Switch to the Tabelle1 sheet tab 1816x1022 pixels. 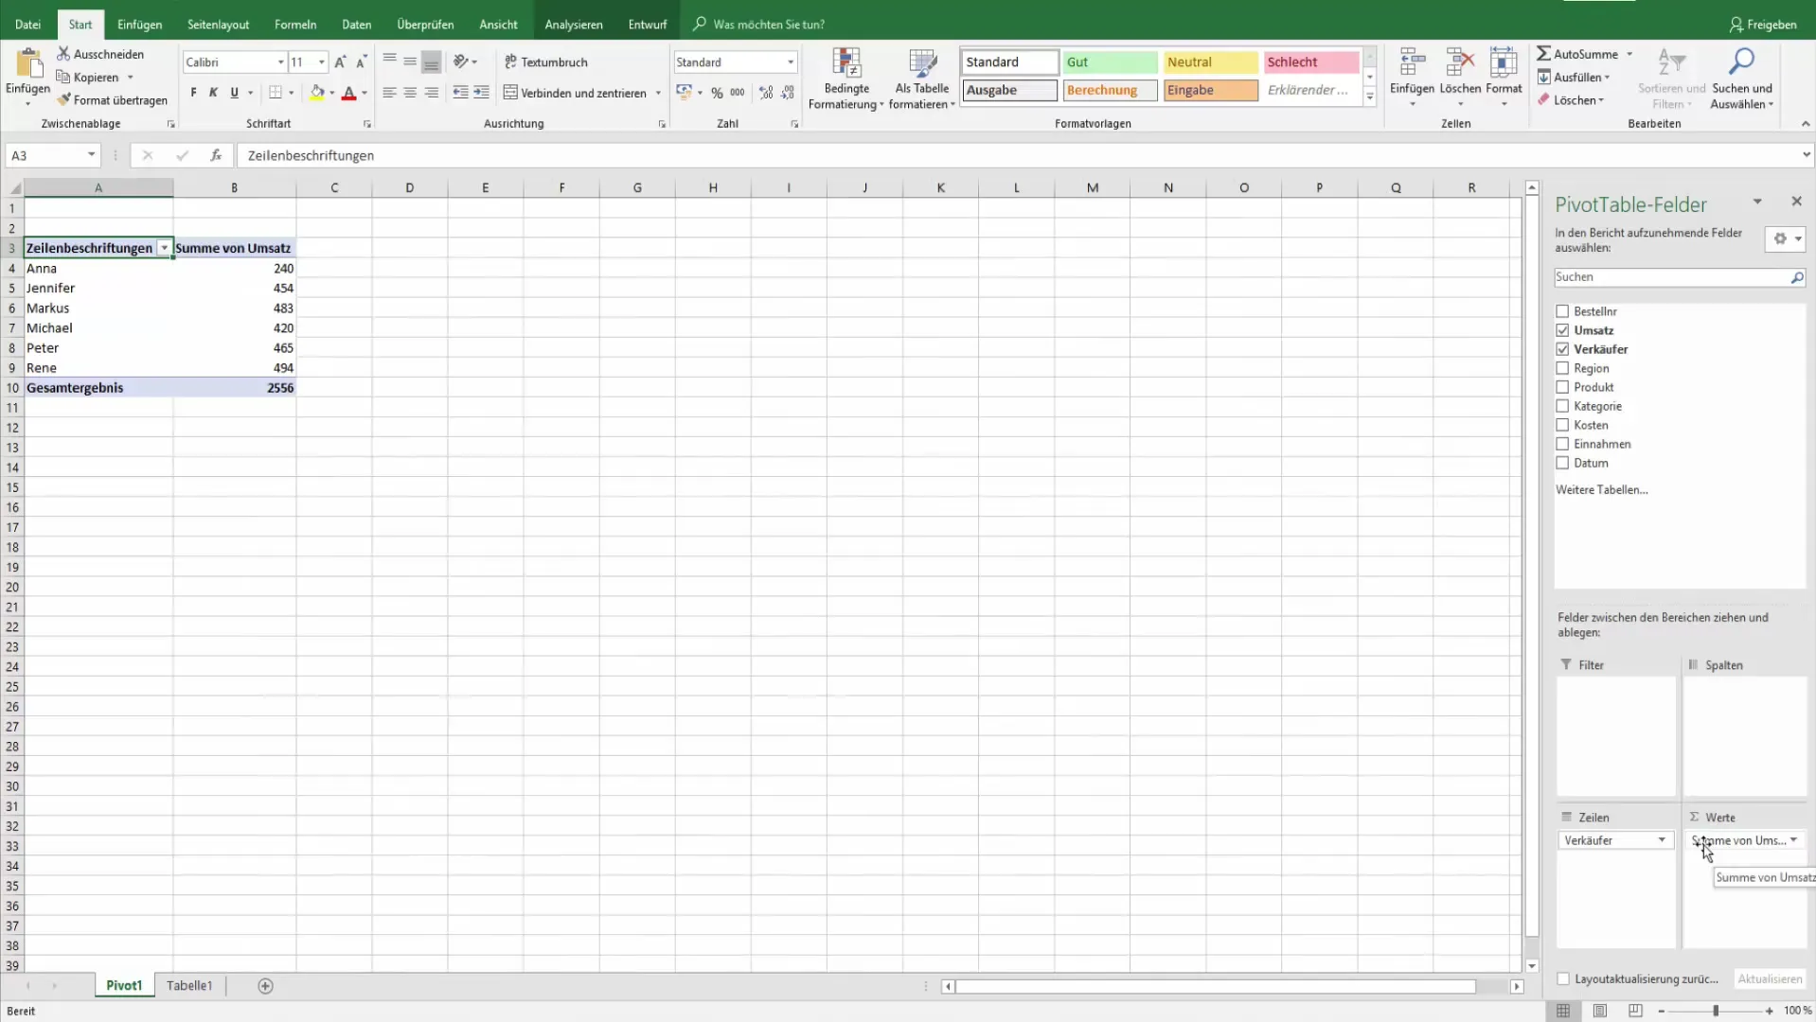(x=189, y=986)
